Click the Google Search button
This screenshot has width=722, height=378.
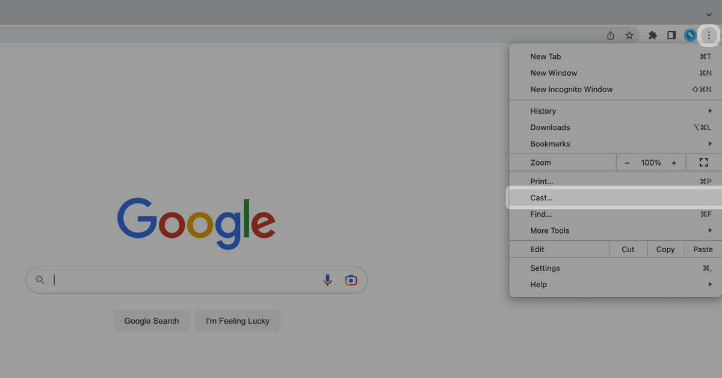click(x=152, y=321)
